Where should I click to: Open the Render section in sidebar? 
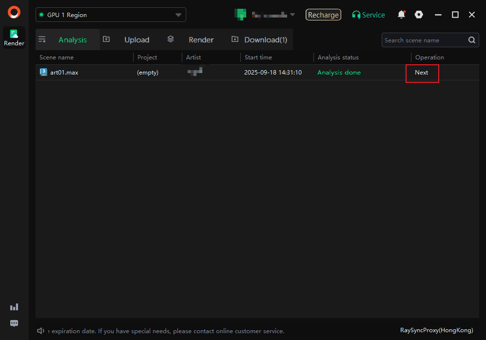pos(14,38)
